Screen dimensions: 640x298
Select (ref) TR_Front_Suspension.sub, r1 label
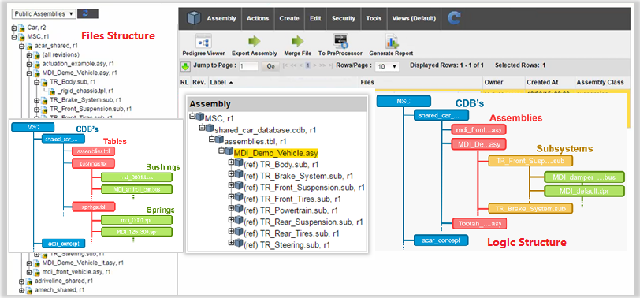click(x=304, y=188)
